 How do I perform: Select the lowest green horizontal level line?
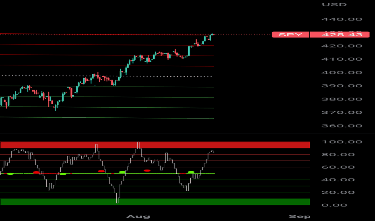click(107, 118)
